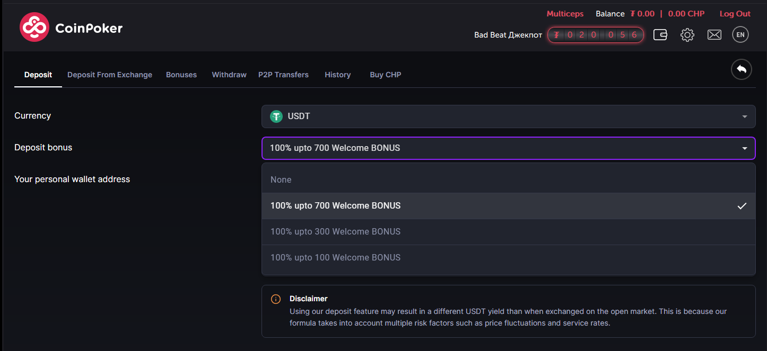Screen dimensions: 767x351
Task: Go to Deposit From Exchange tab
Action: tap(110, 75)
